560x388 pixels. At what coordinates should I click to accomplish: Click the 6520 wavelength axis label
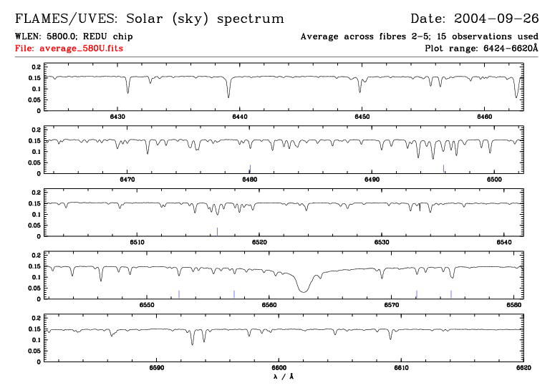coord(260,243)
